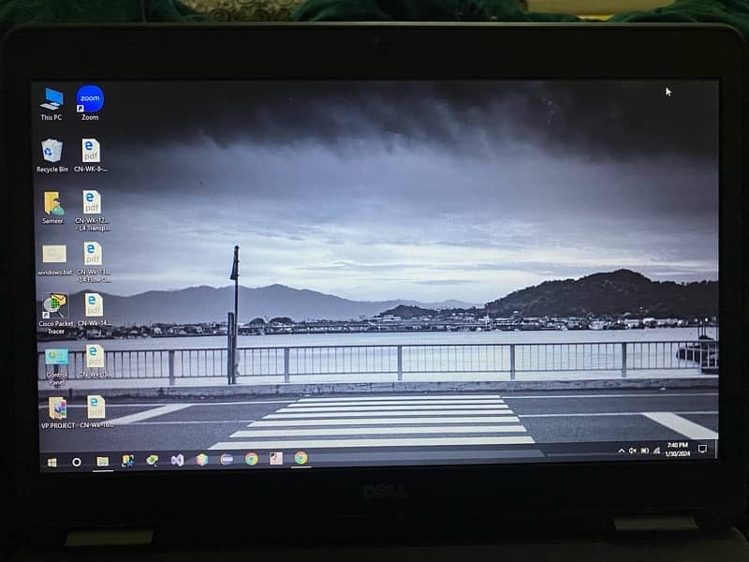Screen dimensions: 749x562
Task: Open the colorful cube app in taskbar
Action: click(x=202, y=460)
